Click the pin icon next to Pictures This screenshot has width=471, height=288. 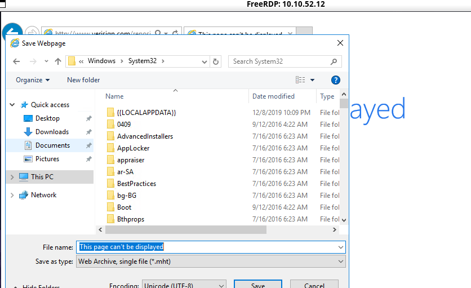coord(88,159)
